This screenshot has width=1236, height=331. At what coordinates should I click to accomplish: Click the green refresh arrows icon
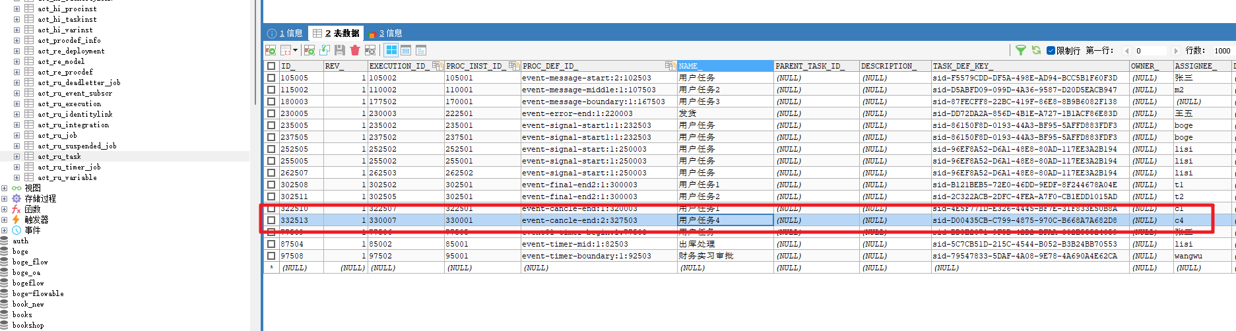pyautogui.click(x=1036, y=50)
